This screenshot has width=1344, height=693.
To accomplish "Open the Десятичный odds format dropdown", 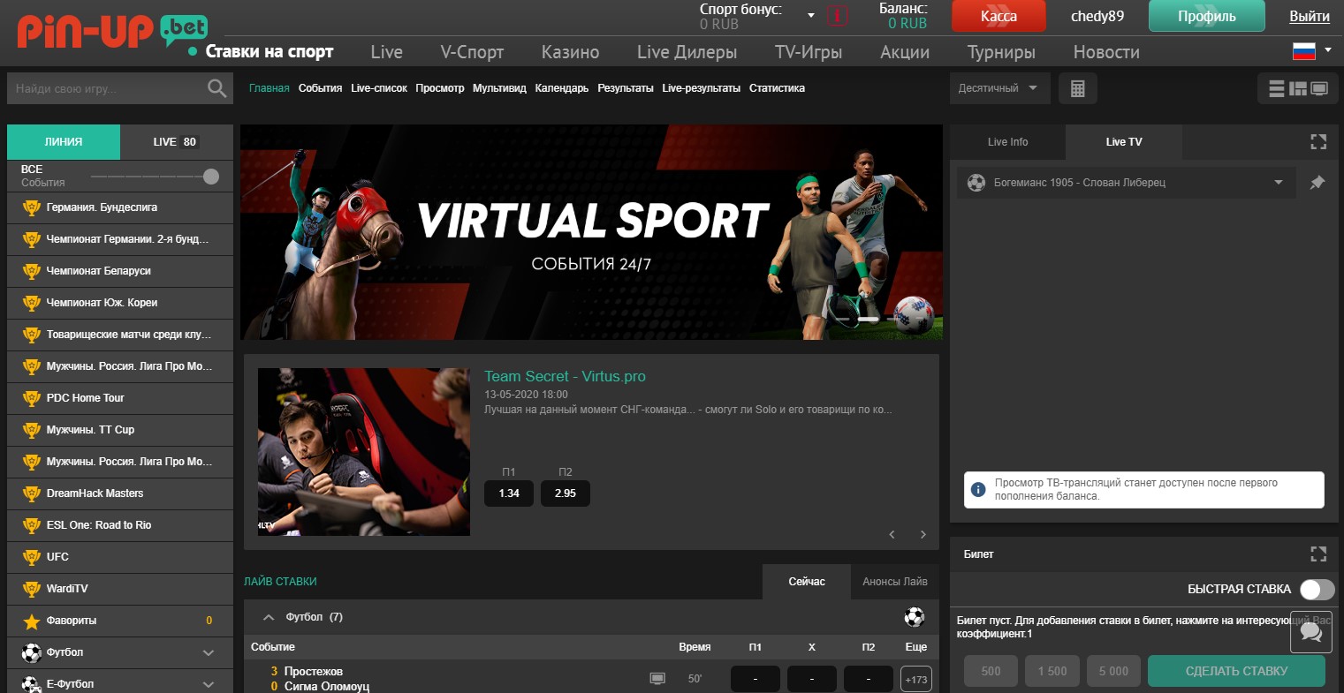I will (x=999, y=88).
